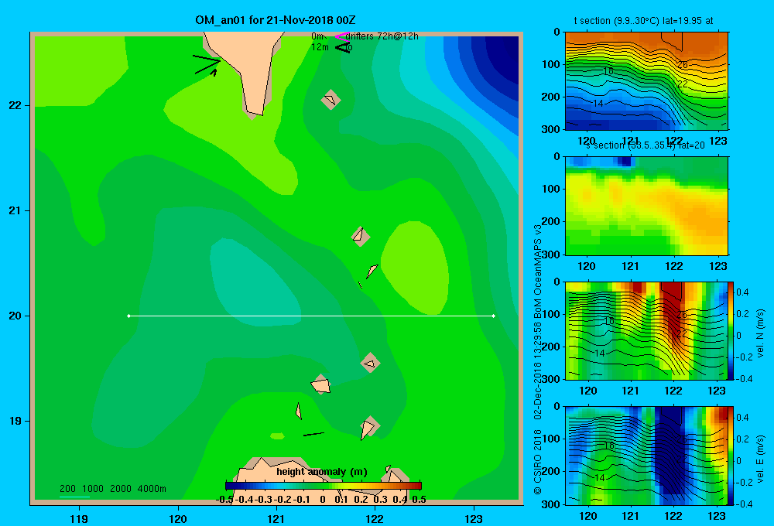Viewport: 774px width, 526px height.
Task: Click the left endpoint of the white section line
Action: tap(128, 316)
